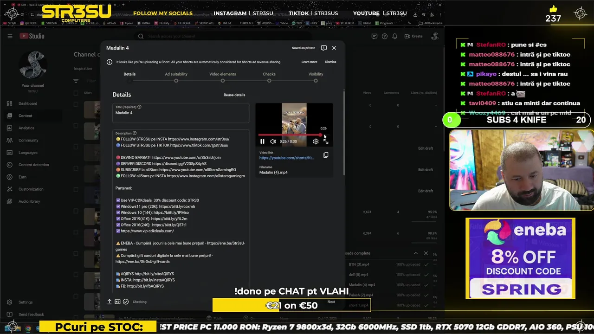594x334 pixels.
Task: Click the Send feedback icon
Action: pyautogui.click(x=9, y=315)
